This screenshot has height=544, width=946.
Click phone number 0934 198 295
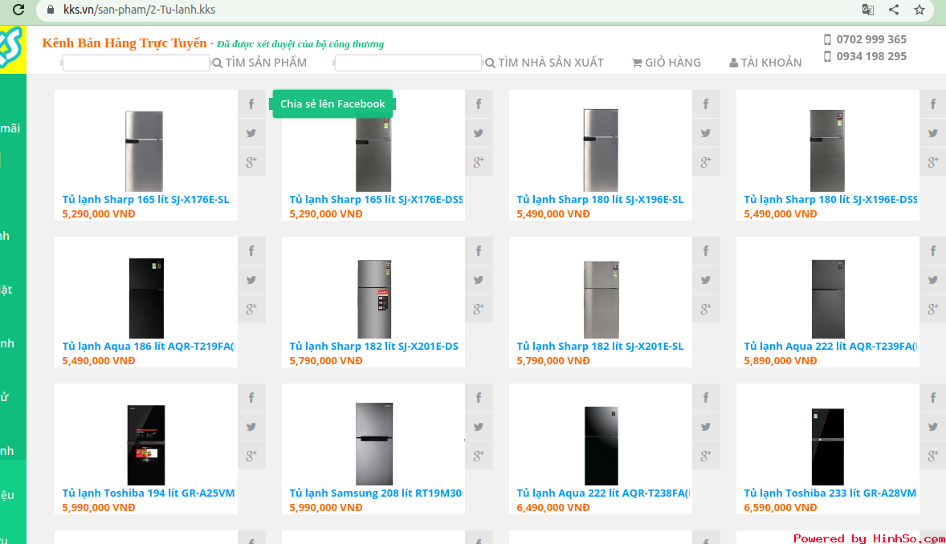click(x=865, y=56)
